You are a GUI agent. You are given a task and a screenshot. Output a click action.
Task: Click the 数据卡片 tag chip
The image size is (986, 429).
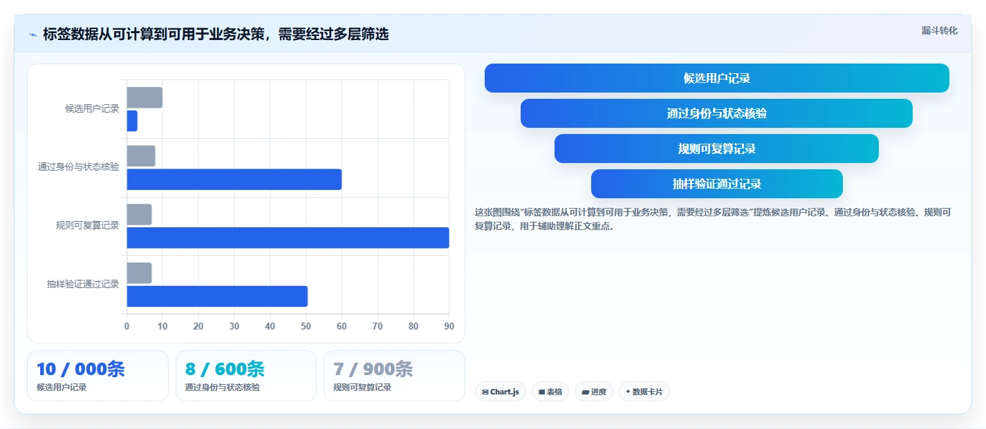pos(644,392)
